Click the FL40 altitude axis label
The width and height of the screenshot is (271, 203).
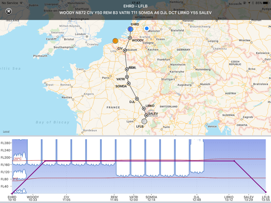coord(5,186)
